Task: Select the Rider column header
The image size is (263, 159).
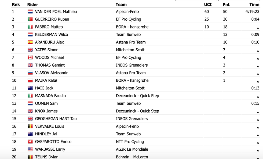Action: tap(33, 5)
